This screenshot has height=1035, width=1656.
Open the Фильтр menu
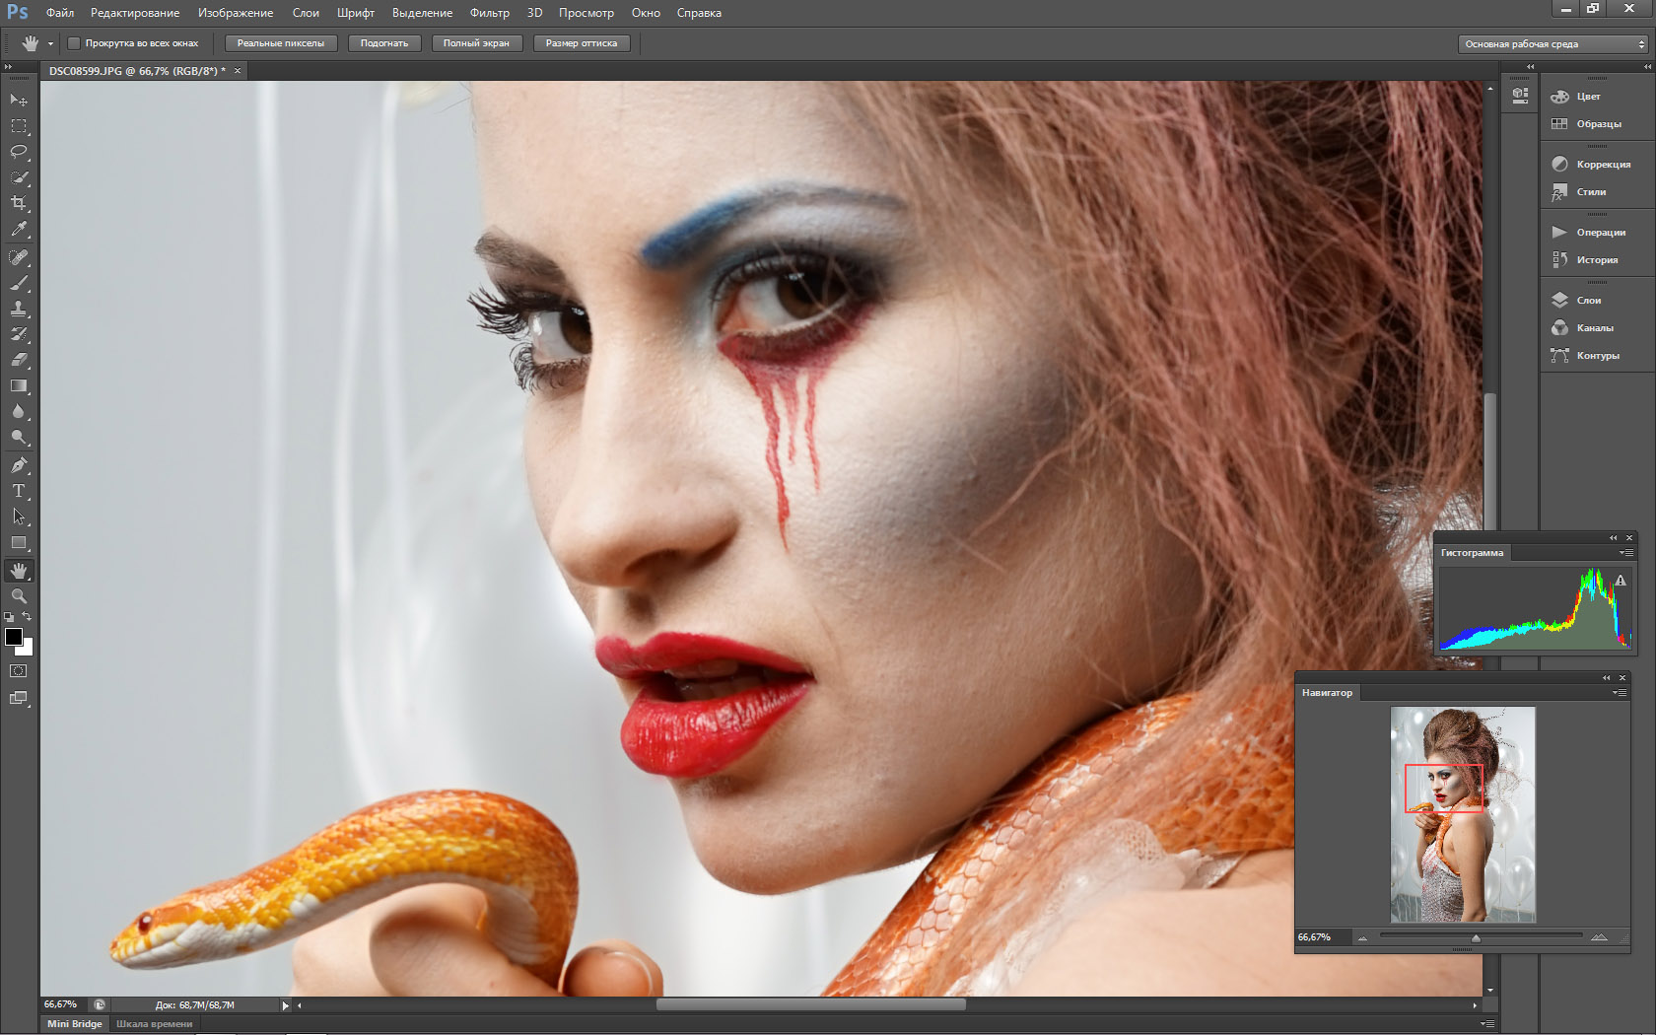490,13
